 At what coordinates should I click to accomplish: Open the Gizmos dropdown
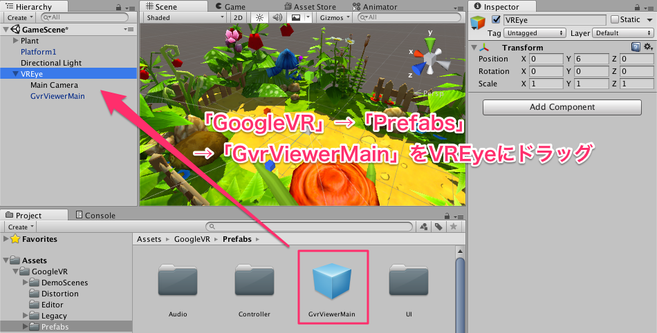click(334, 17)
